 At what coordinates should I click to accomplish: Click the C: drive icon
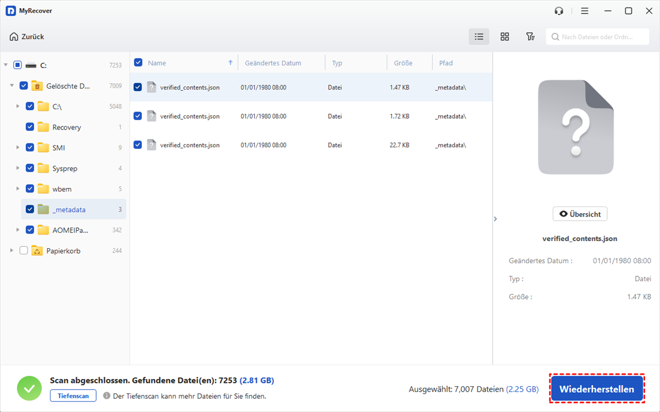point(31,65)
